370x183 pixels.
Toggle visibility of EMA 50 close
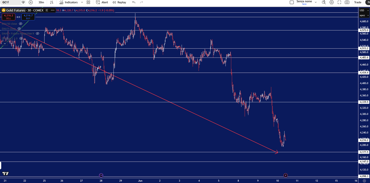coord(21,24)
